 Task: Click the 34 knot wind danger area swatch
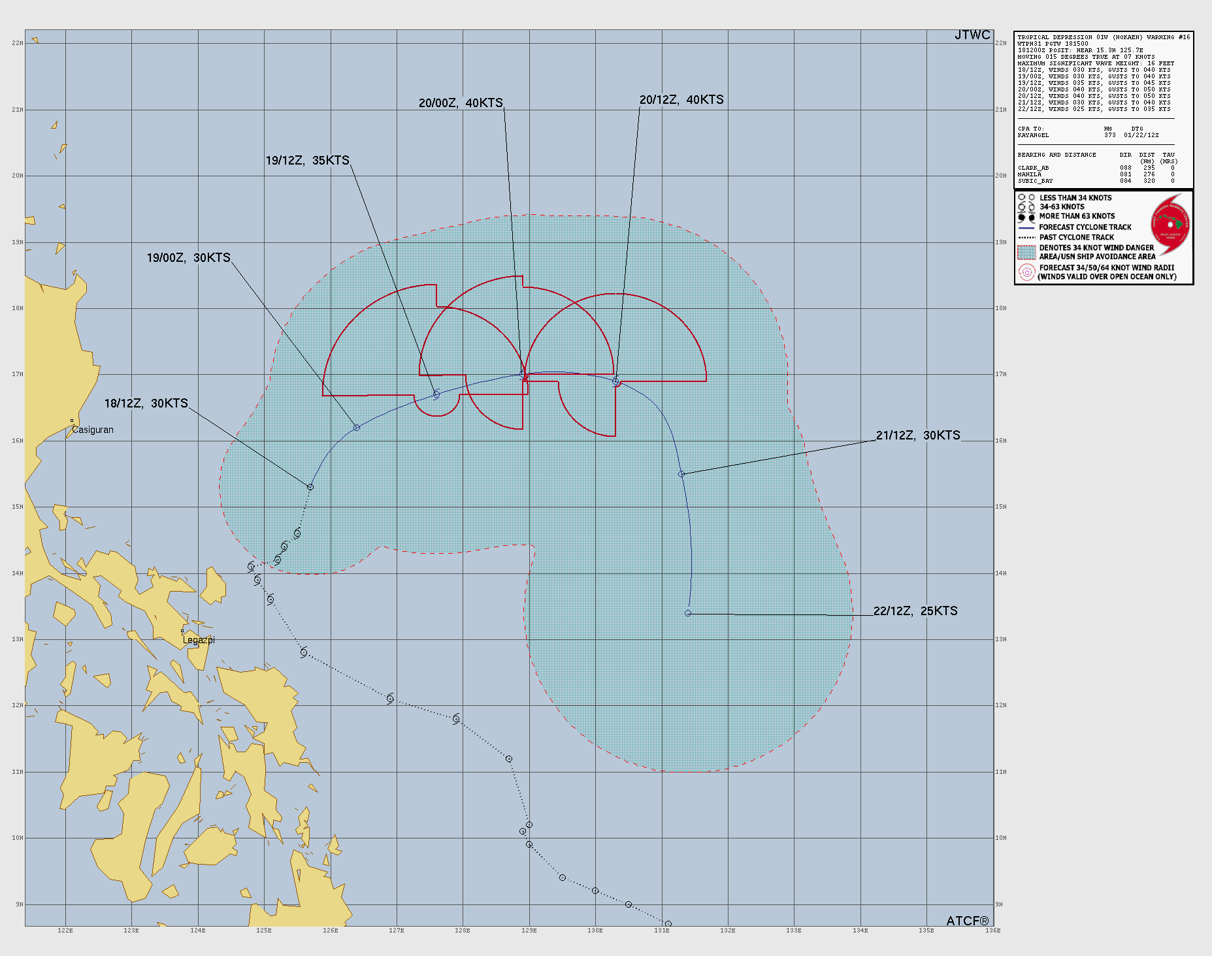pyautogui.click(x=1026, y=252)
